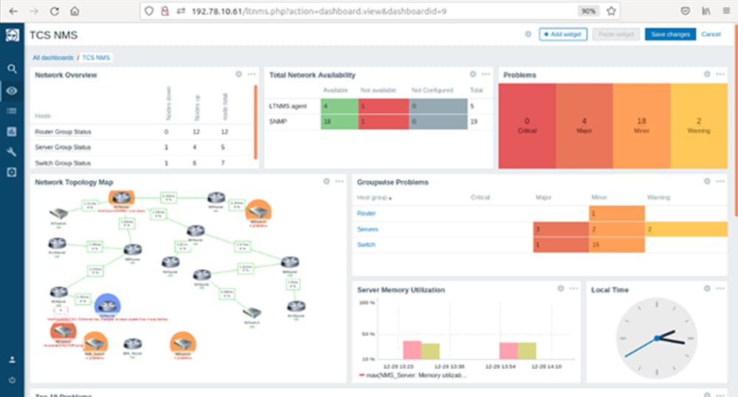Click the Save changes button
The width and height of the screenshot is (738, 397).
point(669,35)
